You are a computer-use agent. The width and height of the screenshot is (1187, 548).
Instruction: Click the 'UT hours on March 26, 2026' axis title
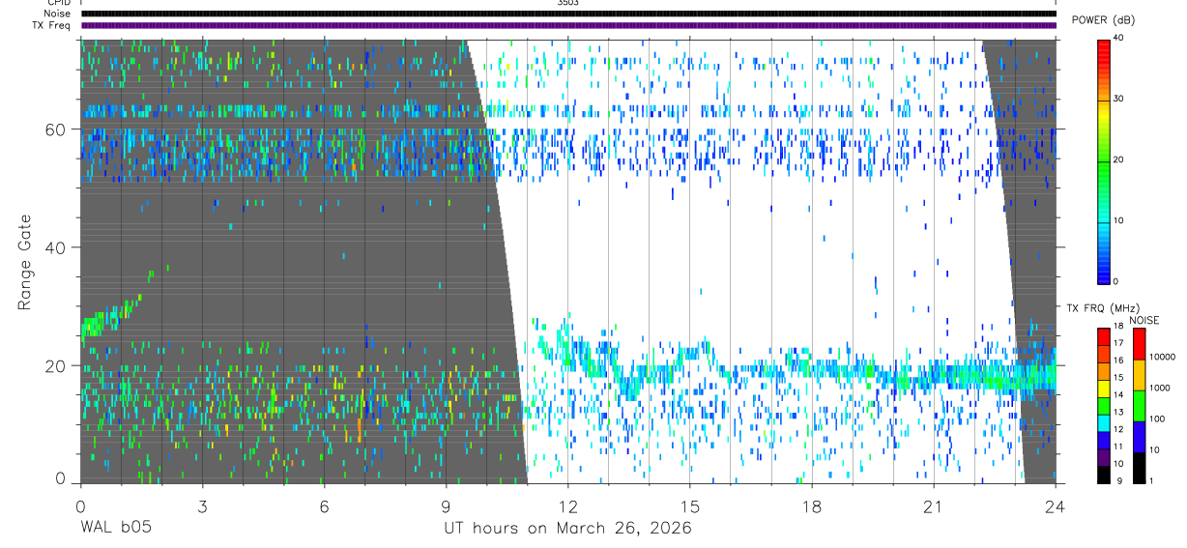coord(567,529)
